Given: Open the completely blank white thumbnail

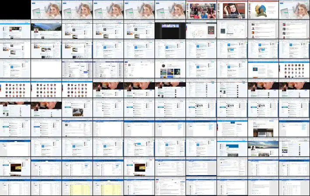Looking at the screenshot, I should (46, 69).
